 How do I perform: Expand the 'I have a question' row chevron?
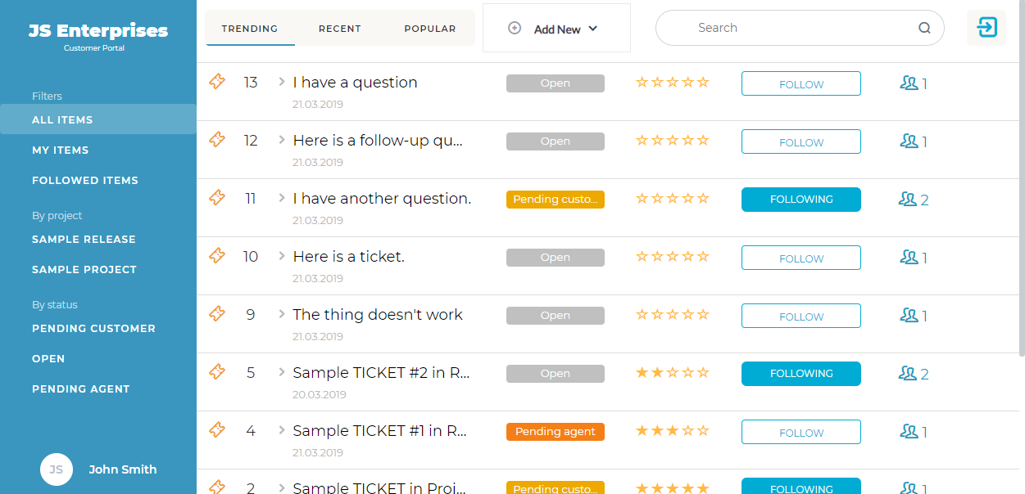point(282,81)
